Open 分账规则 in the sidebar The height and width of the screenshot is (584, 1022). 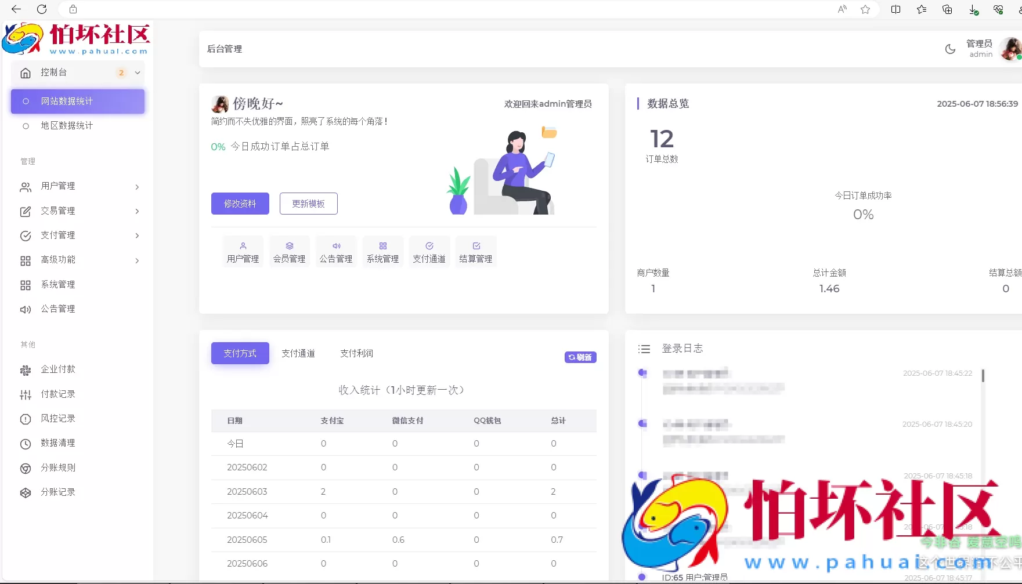[x=57, y=467]
